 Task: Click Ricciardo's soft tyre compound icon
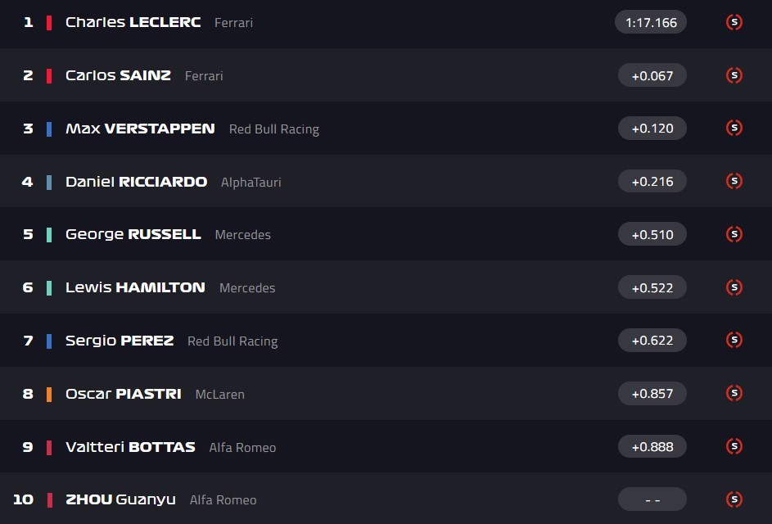tap(734, 181)
